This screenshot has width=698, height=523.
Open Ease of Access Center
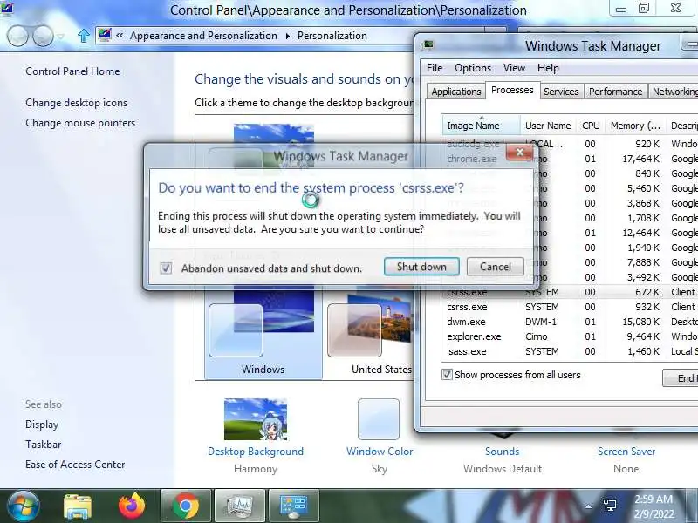pos(75,465)
